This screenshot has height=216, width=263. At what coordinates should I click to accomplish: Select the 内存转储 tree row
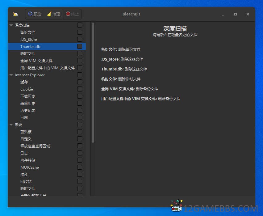[x=47, y=160]
